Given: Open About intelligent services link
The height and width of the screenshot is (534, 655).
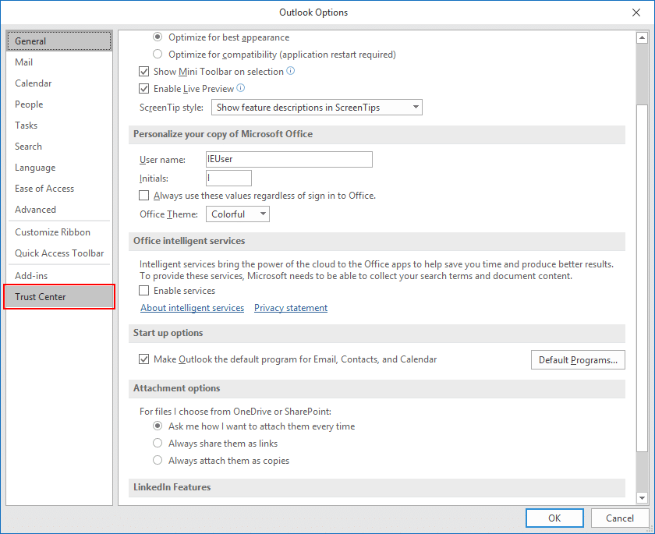Looking at the screenshot, I should pos(192,308).
